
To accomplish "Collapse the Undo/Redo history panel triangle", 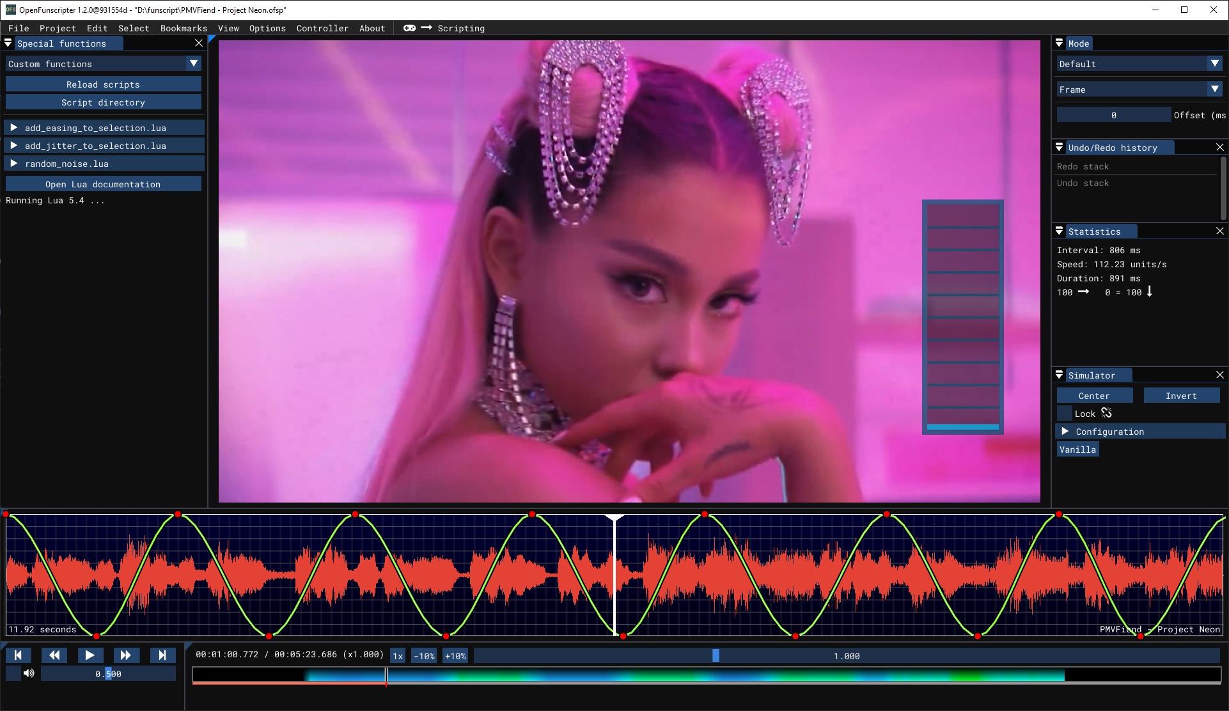I will pos(1060,147).
